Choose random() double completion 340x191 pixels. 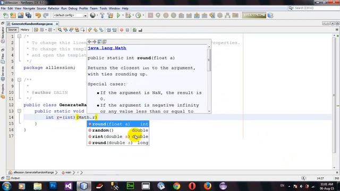118,131
